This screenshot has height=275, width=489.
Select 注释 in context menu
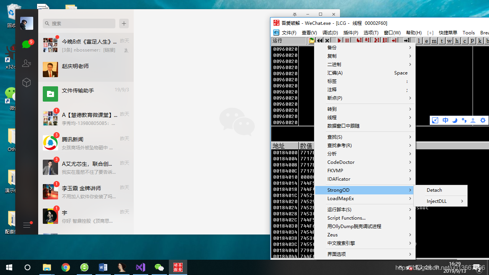point(365,90)
